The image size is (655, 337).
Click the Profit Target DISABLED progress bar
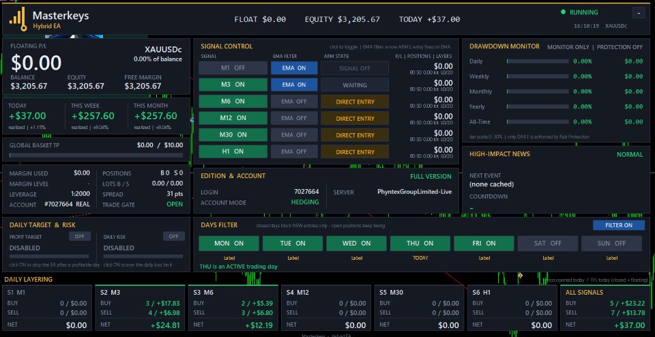click(49, 256)
